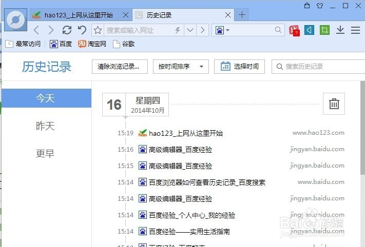This screenshot has width=365, height=247.
Task: Open the address bar dropdown arrow
Action: [x=190, y=30]
